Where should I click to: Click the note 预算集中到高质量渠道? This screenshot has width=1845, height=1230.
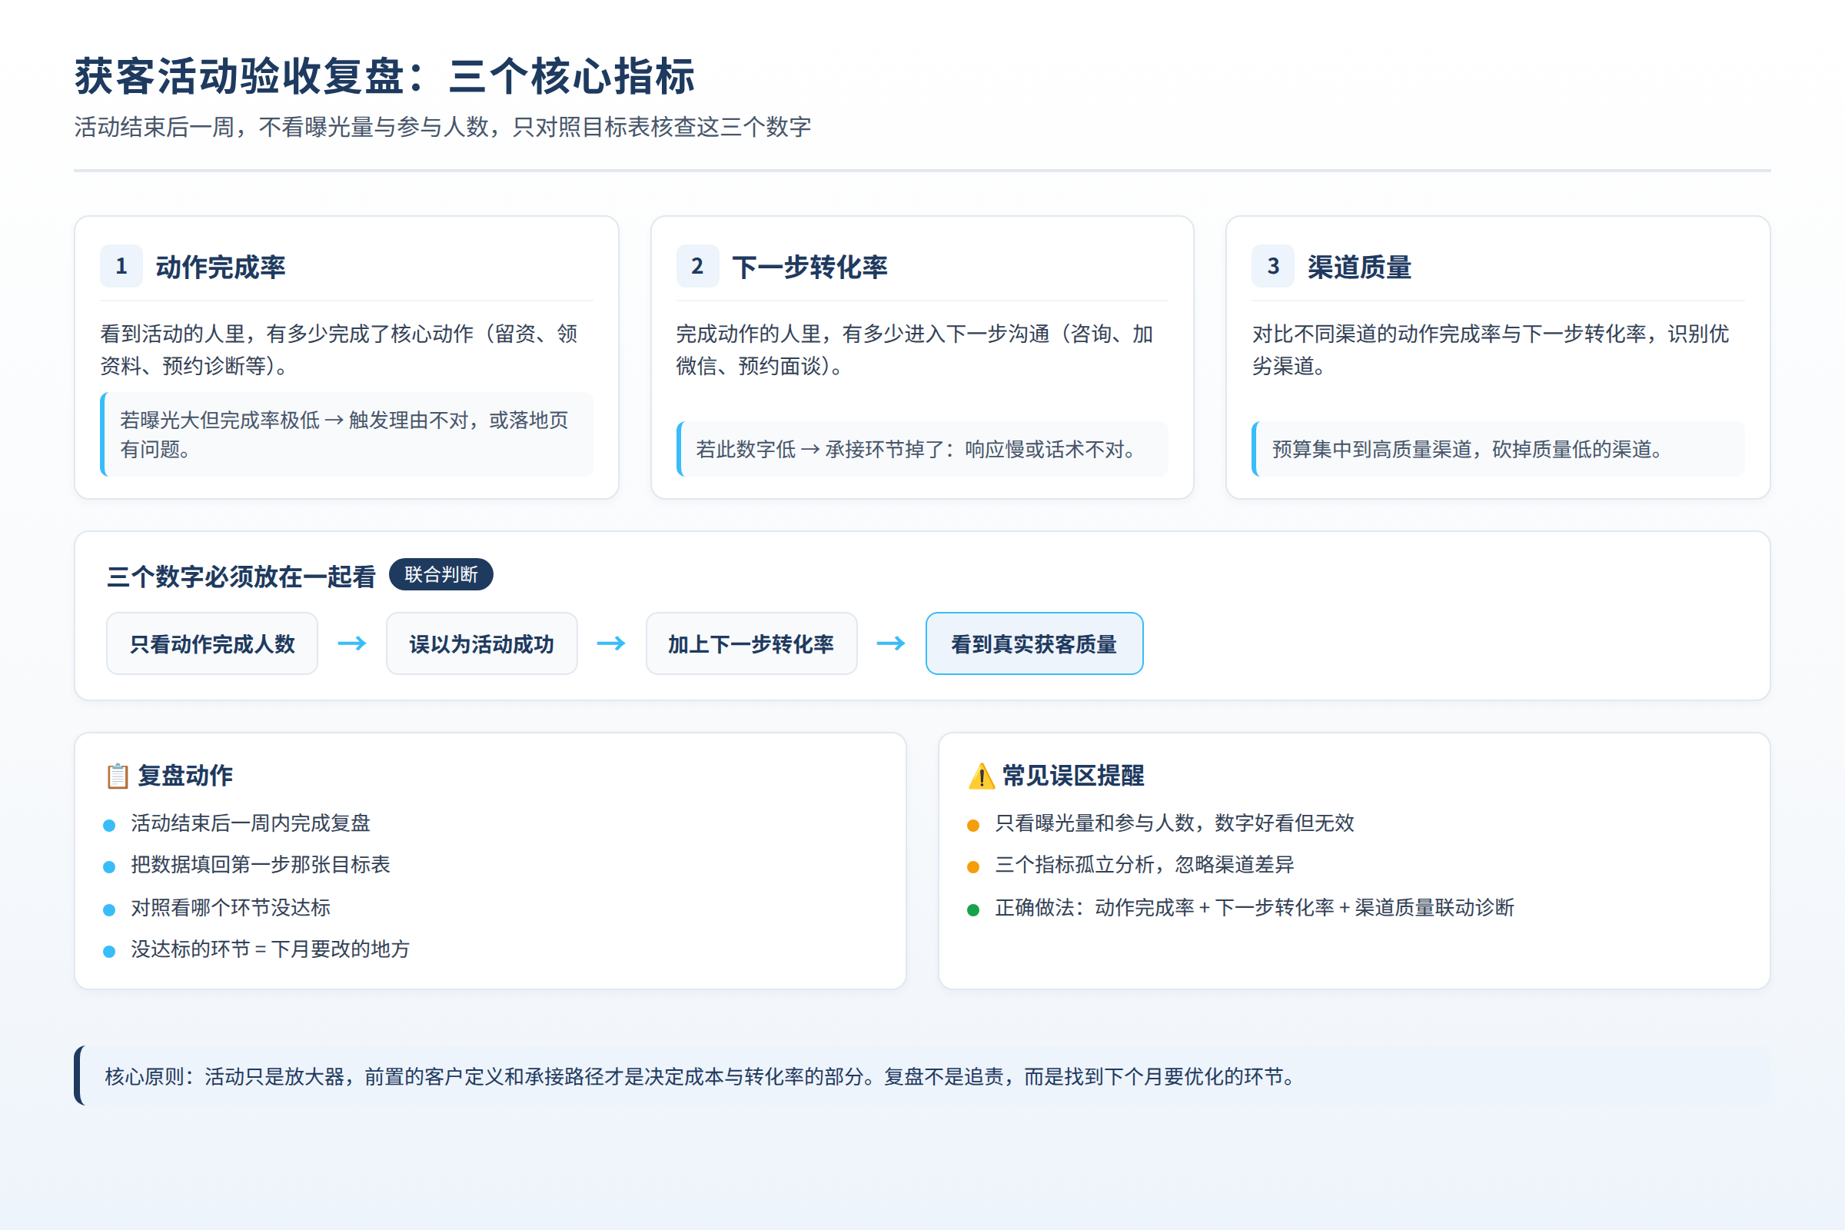(x=1498, y=449)
